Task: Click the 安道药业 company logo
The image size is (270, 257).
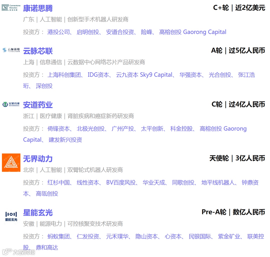Action: click(11, 104)
